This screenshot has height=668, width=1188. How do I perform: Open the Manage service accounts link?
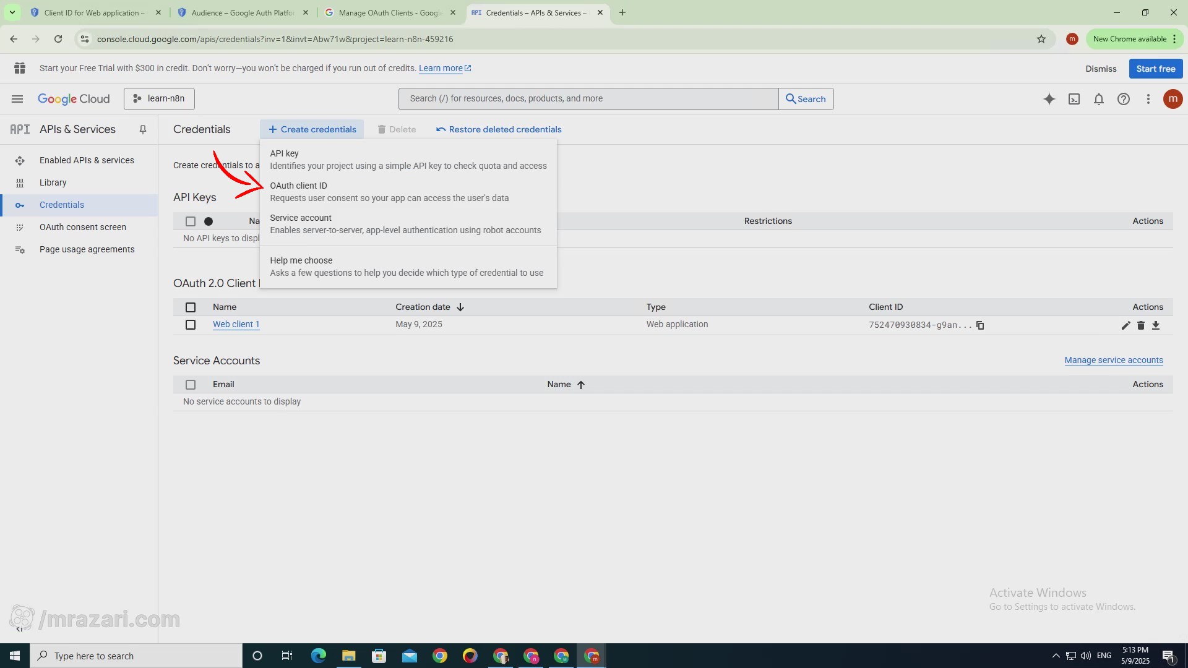coord(1113,360)
